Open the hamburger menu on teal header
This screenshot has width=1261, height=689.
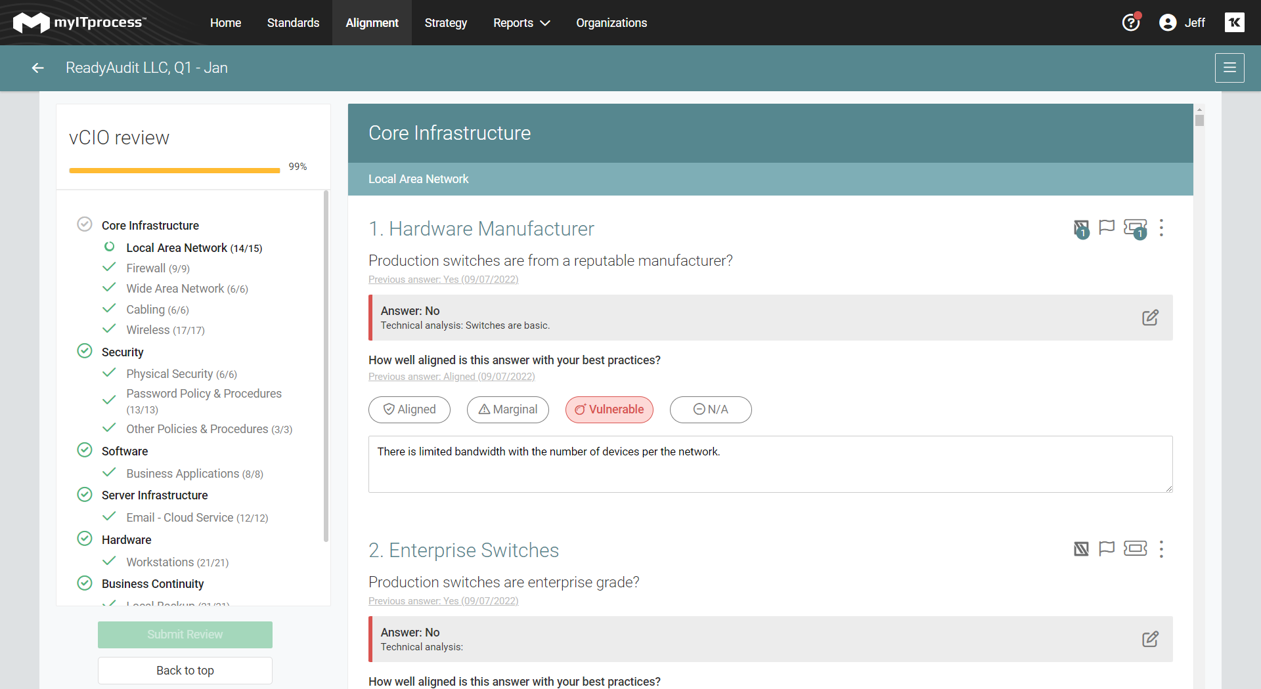1229,68
